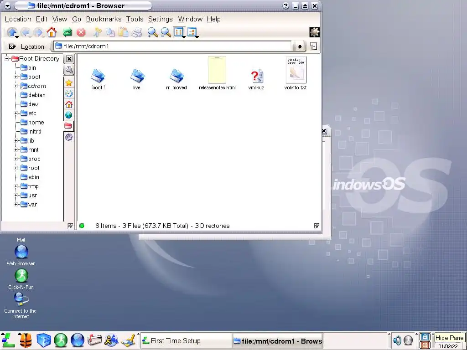467x350 pixels.
Task: Click the file:/mnt/cdrom1 location field
Action: pyautogui.click(x=172, y=46)
